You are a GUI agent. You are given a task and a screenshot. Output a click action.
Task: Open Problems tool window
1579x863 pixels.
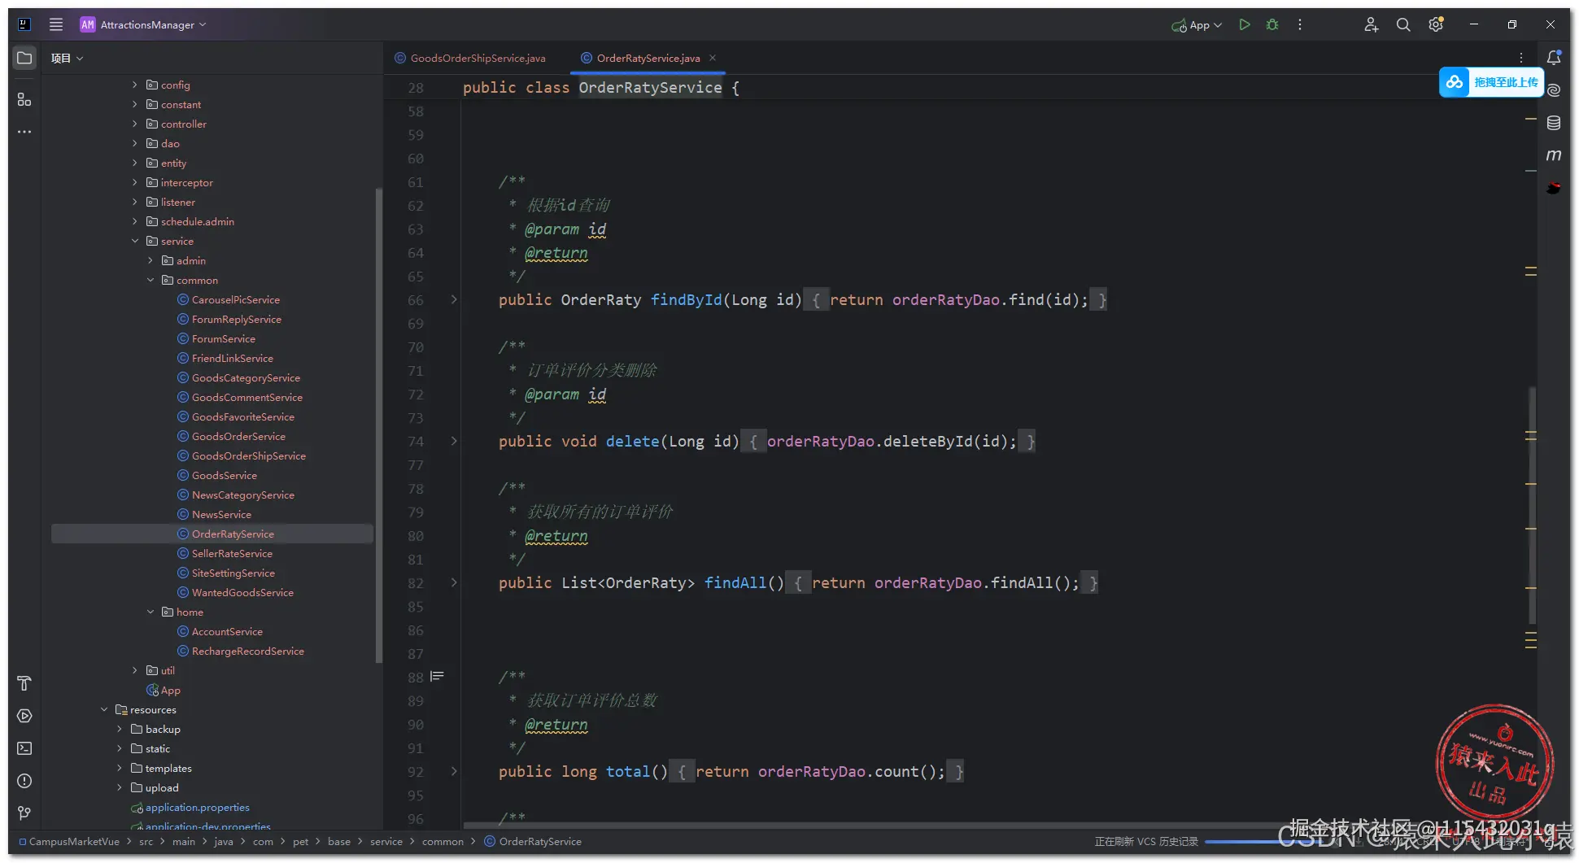pos(24,781)
